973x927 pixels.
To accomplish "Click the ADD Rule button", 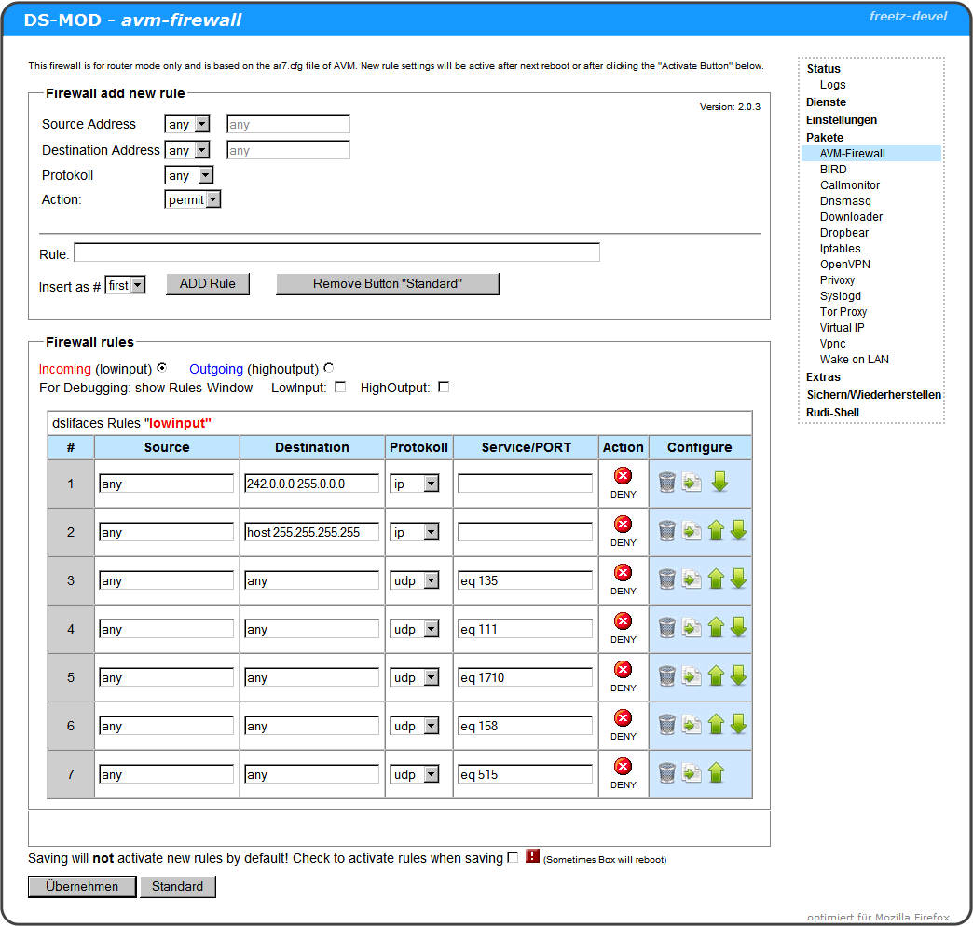I will coord(208,284).
